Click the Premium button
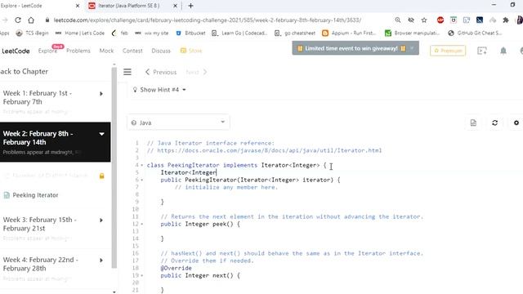This screenshot has height=294, width=523. click(x=448, y=51)
